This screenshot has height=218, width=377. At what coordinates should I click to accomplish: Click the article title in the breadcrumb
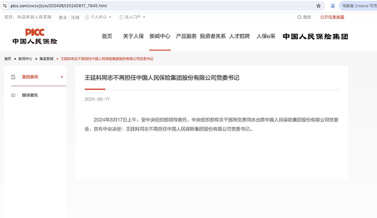pyautogui.click(x=107, y=59)
